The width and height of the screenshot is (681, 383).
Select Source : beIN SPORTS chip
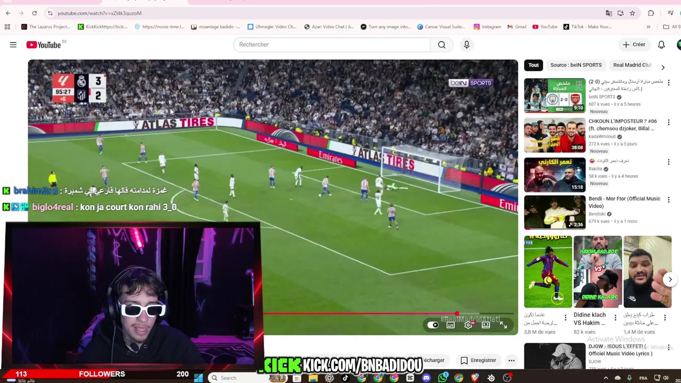[x=576, y=65]
